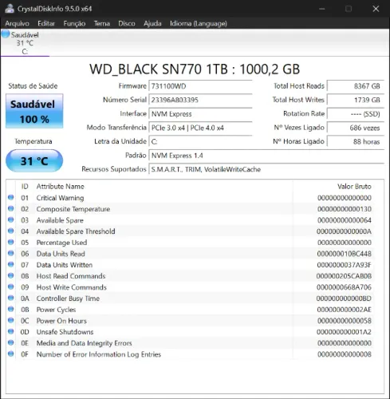
Task: Close the CrystalDiskInfo window
Action: tap(376, 9)
